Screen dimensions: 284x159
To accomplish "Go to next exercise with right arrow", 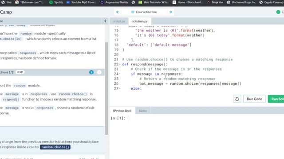I will pos(170,12).
